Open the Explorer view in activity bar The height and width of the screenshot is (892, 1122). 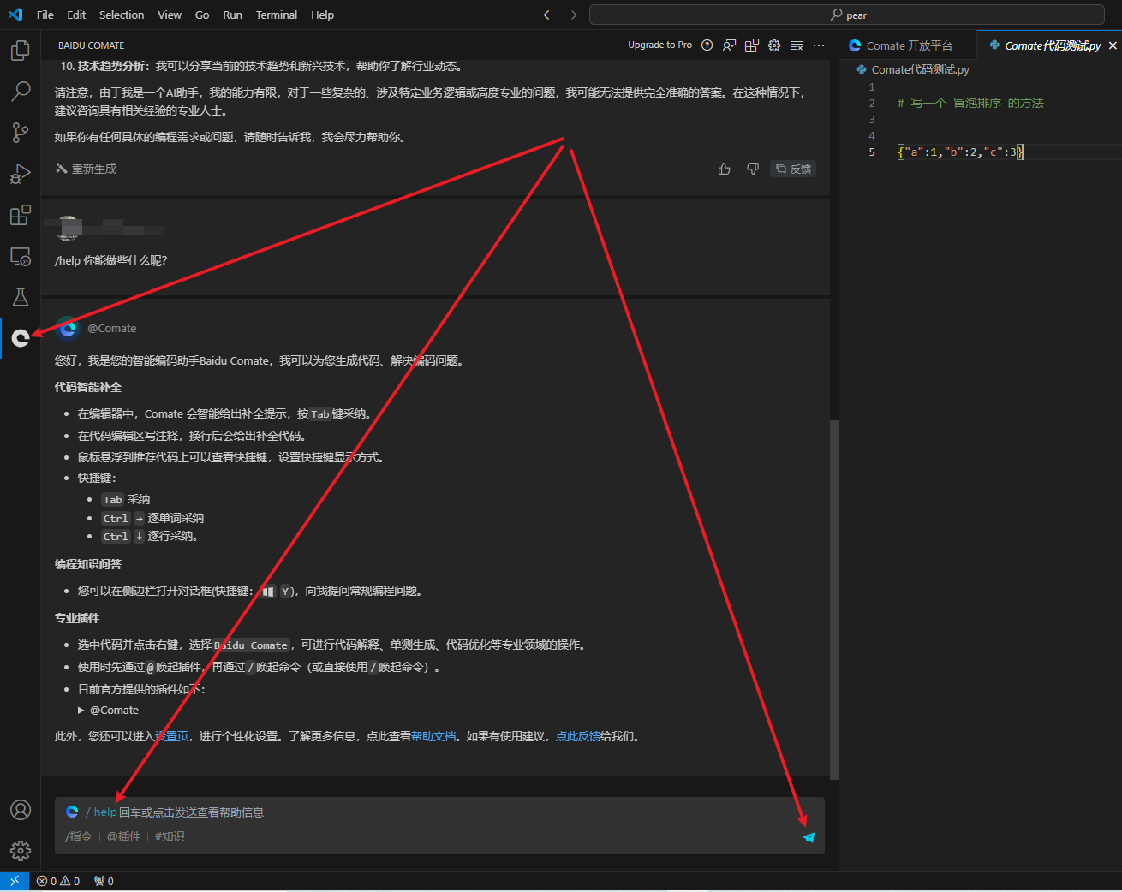(21, 51)
